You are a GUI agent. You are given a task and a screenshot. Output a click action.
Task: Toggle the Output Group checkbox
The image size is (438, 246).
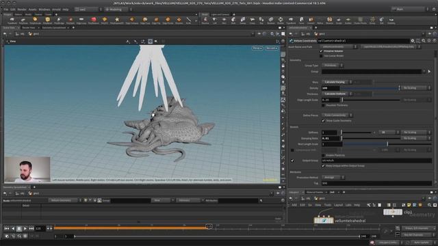click(292, 161)
